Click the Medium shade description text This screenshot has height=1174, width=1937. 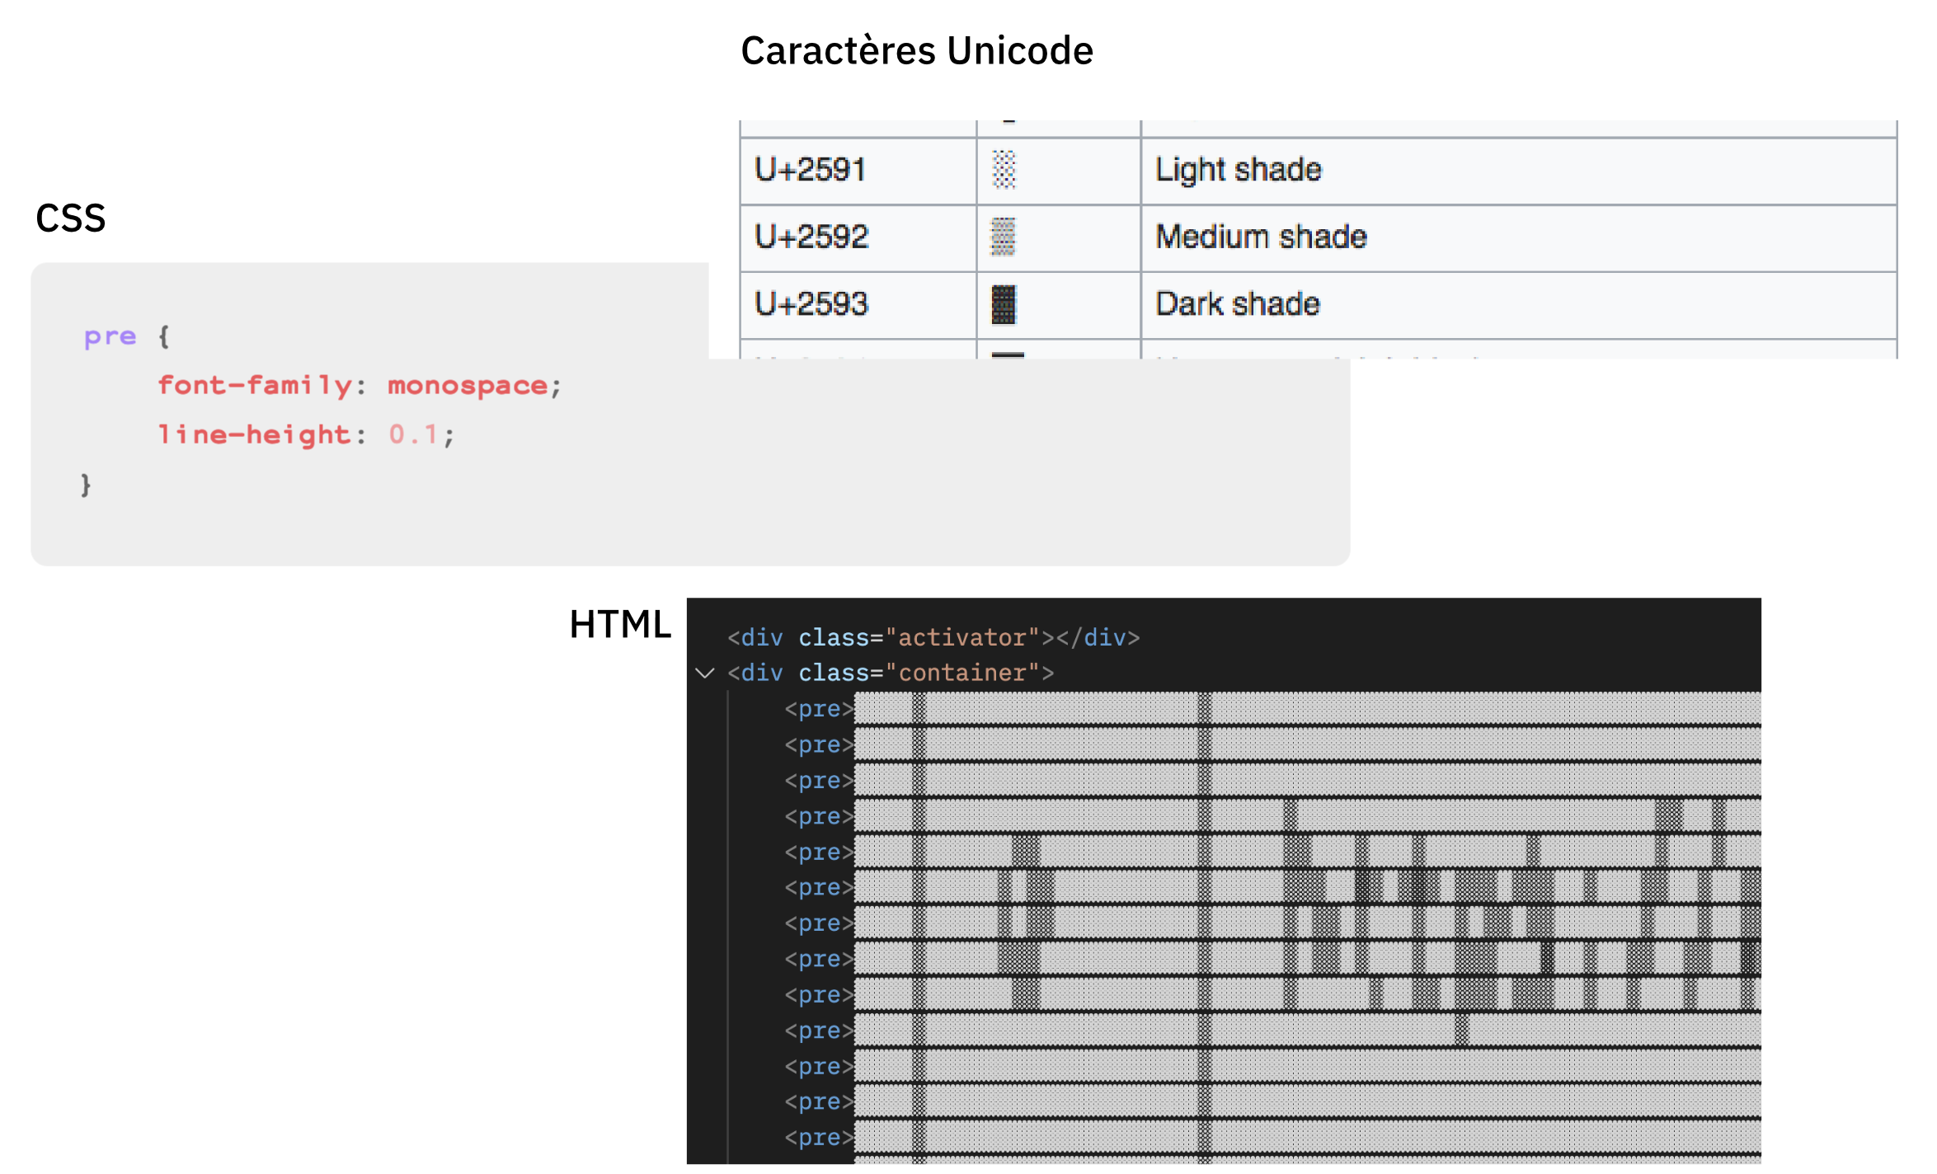point(1261,237)
